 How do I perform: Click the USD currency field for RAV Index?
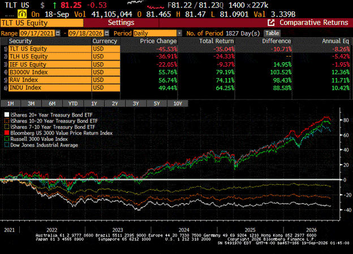pos(106,80)
